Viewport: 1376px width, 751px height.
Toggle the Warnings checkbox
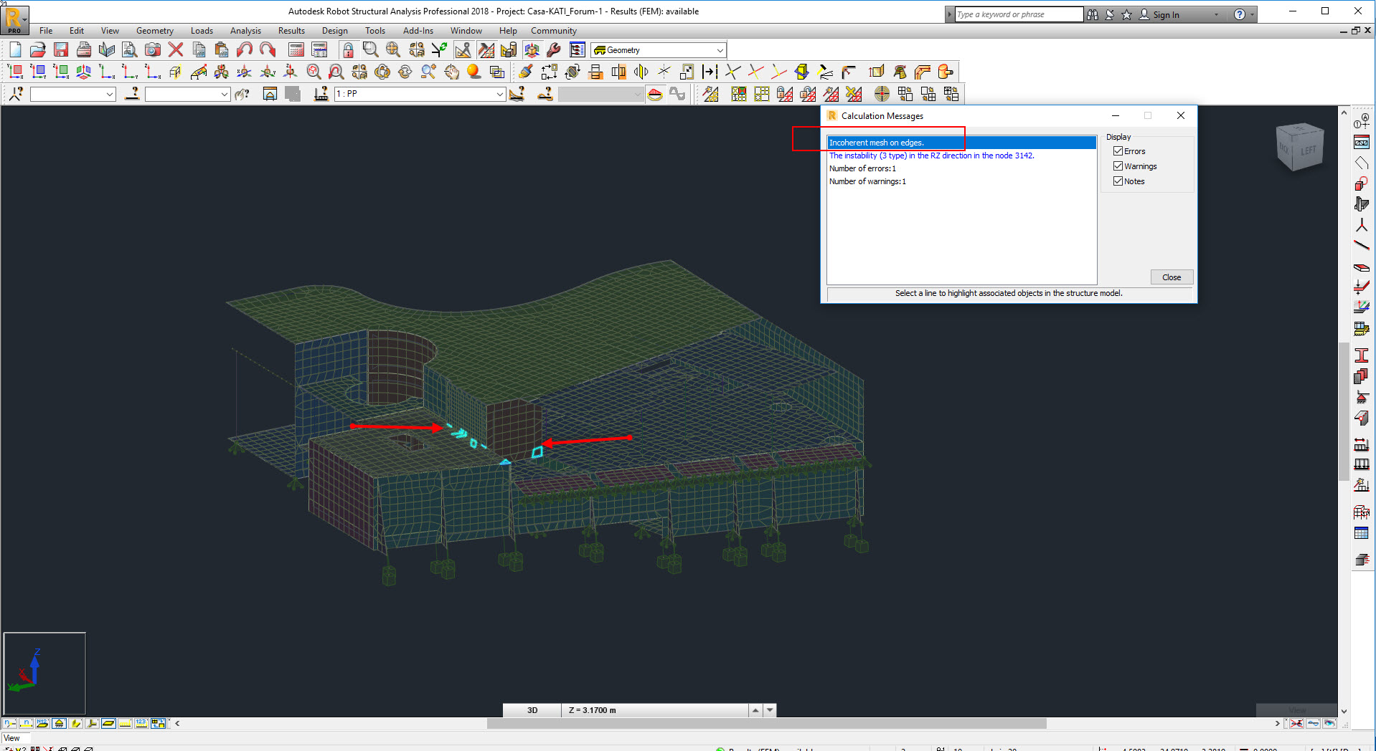(1118, 166)
